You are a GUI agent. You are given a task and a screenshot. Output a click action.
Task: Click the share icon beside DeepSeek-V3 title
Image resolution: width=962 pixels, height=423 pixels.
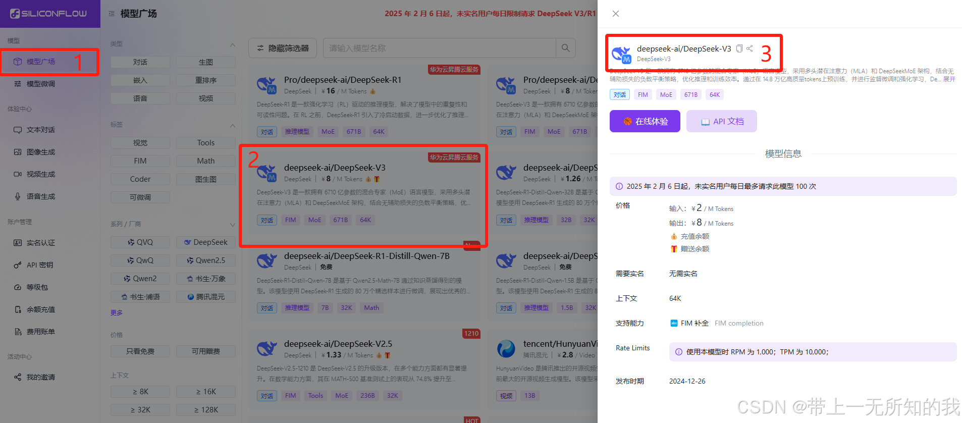750,48
